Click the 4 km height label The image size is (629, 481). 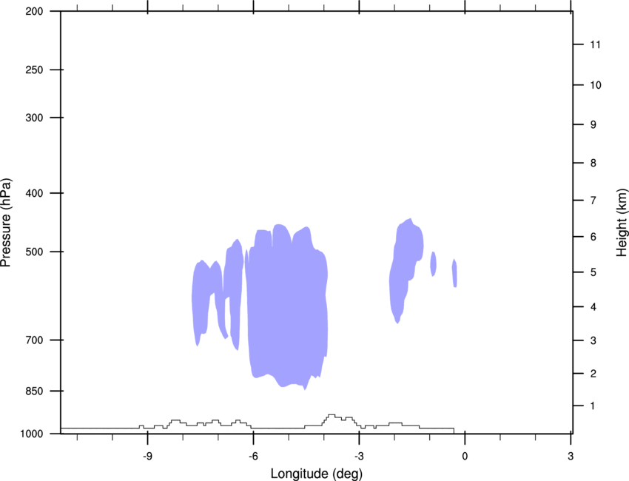pos(593,307)
